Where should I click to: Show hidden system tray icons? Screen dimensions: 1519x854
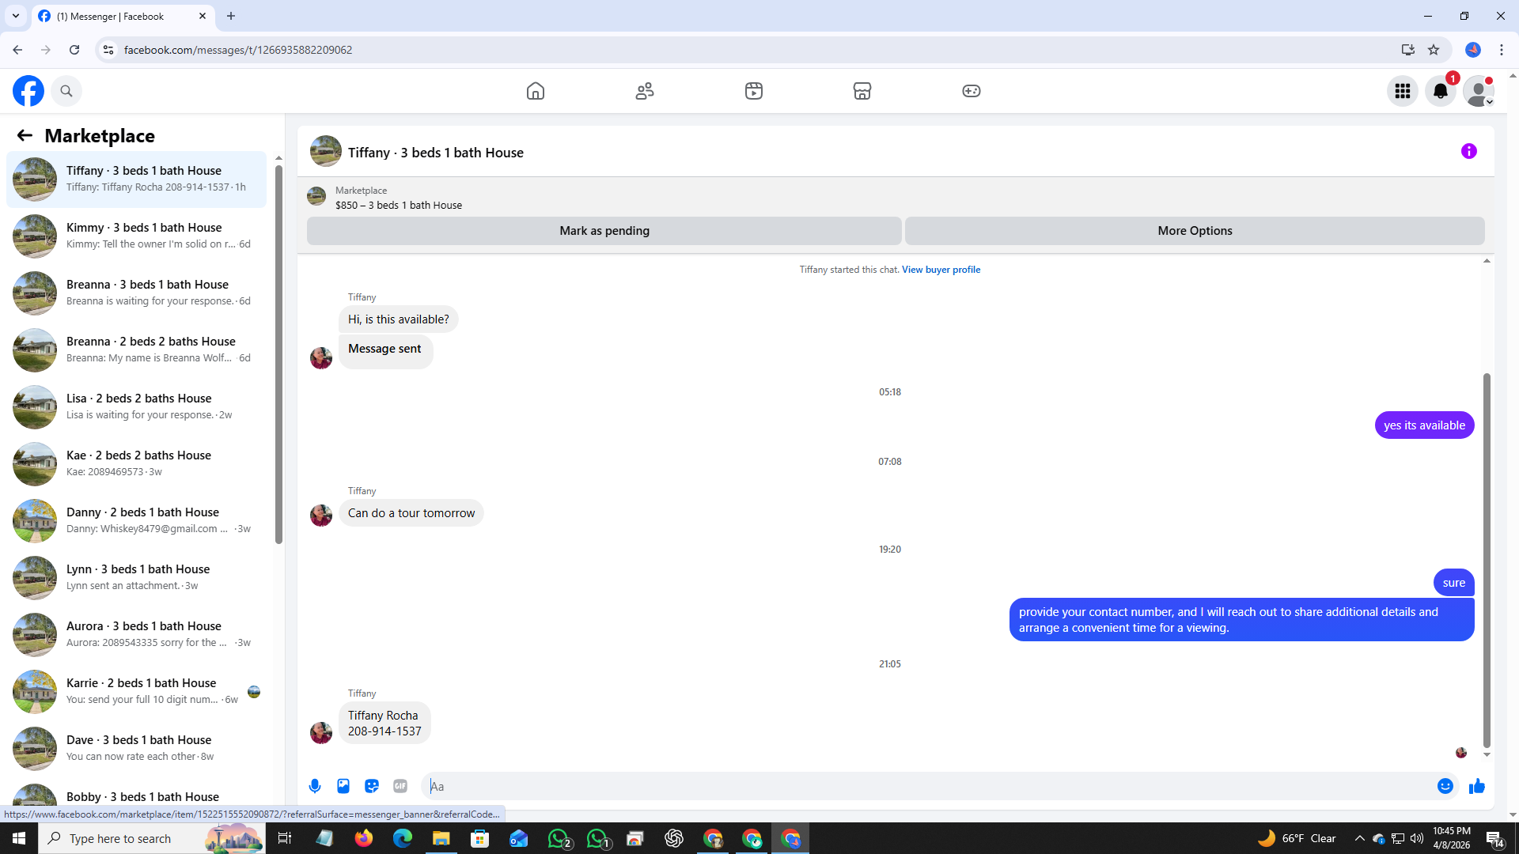point(1359,838)
